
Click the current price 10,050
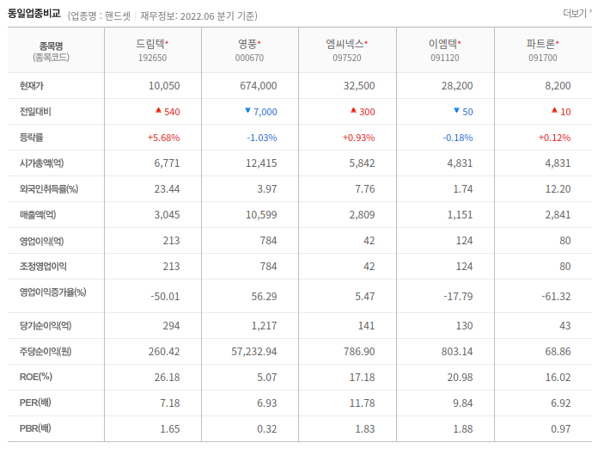click(x=164, y=86)
